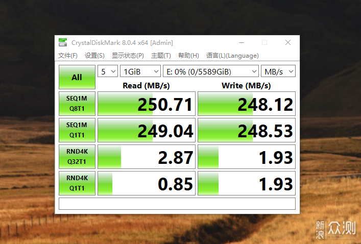The height and width of the screenshot is (244, 361).
Task: Open the 帮助(H) menu
Action: click(188, 56)
